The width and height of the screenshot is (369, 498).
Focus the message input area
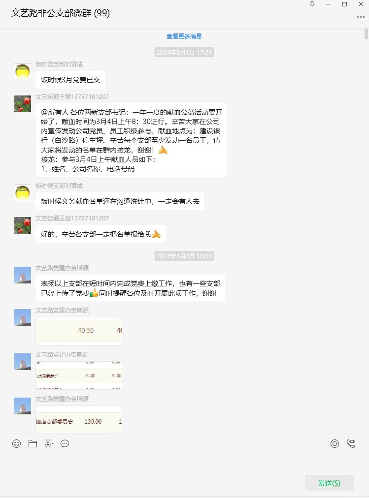[x=184, y=462]
